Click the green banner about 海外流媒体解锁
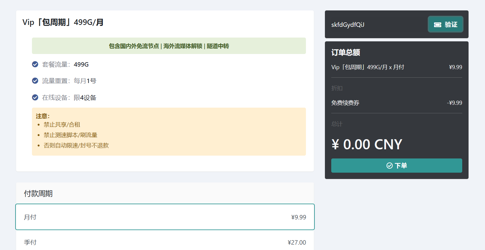This screenshot has height=250, width=485. pos(169,46)
